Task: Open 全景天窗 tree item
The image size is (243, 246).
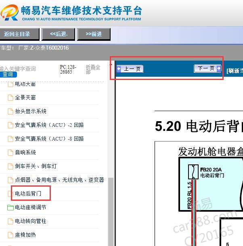Action: click(25, 98)
